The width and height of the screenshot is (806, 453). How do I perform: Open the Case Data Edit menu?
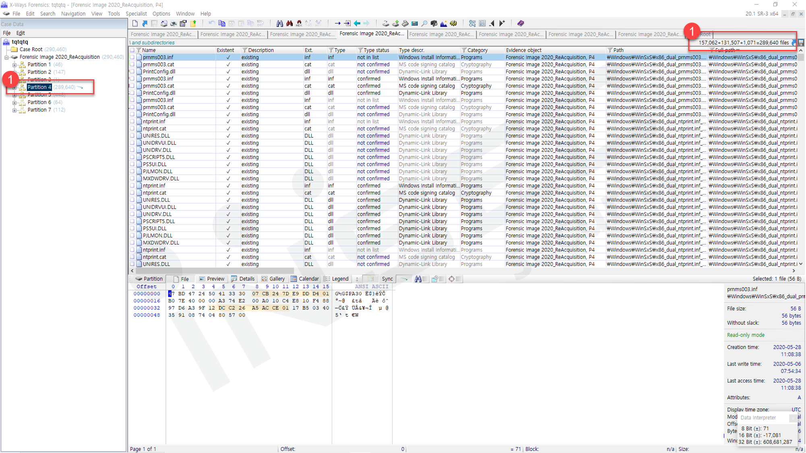point(21,33)
